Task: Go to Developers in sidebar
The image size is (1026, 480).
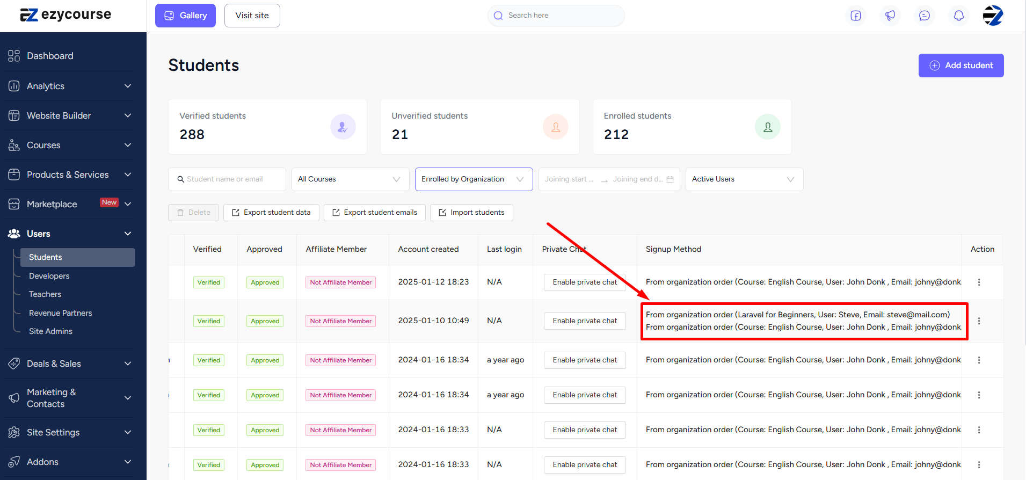Action: pyautogui.click(x=49, y=276)
